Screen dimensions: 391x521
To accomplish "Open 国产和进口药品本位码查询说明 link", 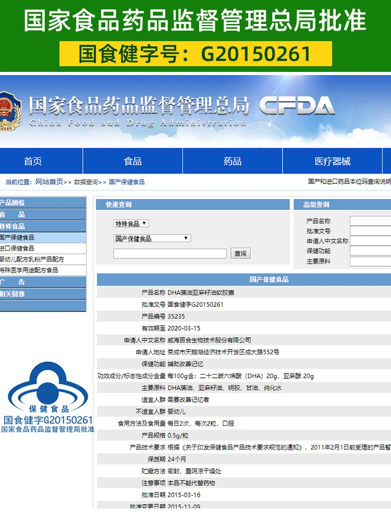I will coord(349,181).
